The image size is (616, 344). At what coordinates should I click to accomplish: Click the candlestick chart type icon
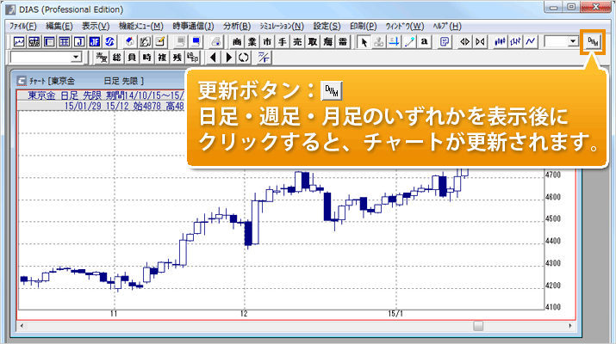click(499, 41)
